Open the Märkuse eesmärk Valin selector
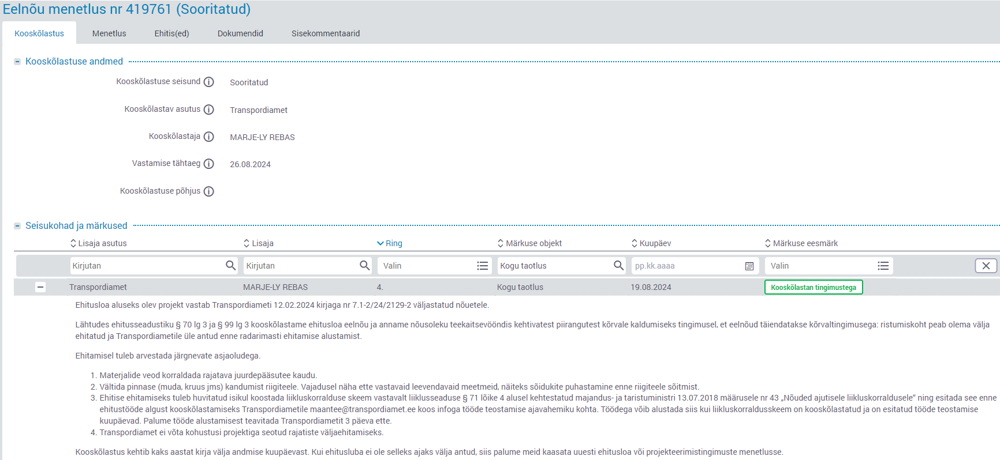 [x=829, y=266]
